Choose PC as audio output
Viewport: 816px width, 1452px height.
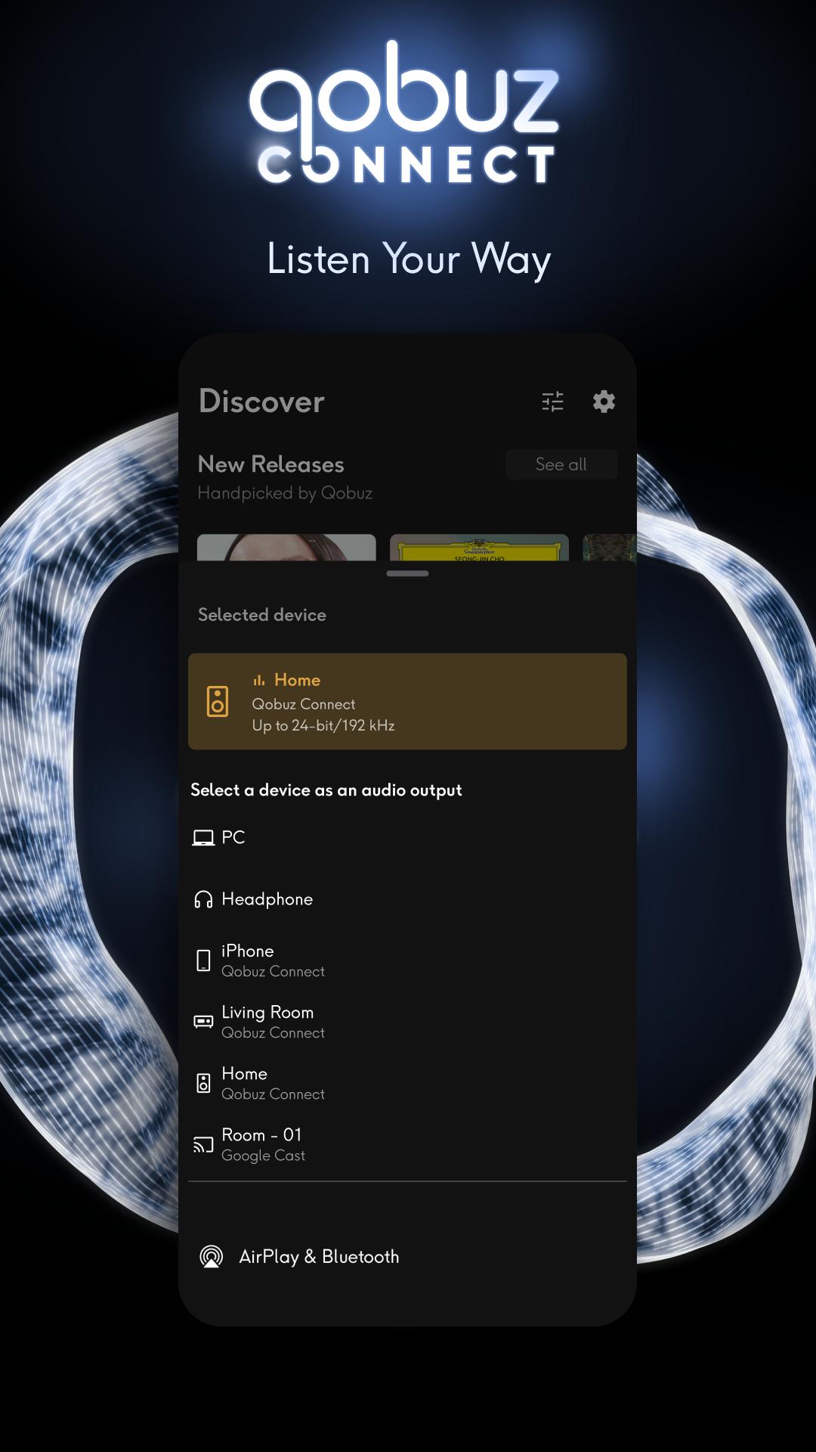233,838
